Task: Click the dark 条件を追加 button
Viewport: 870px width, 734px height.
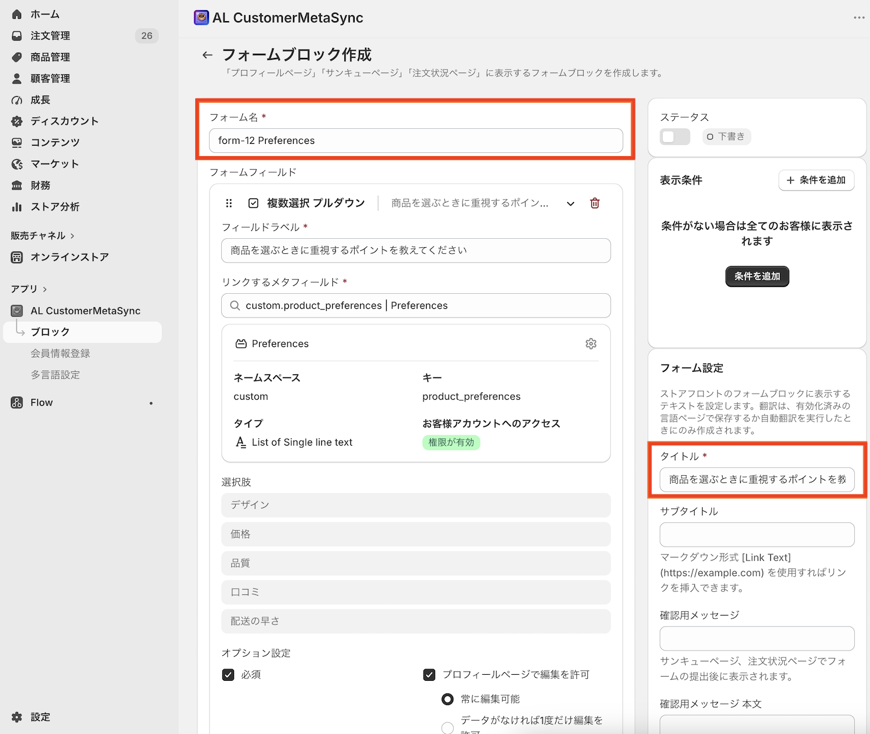Action: coord(757,276)
